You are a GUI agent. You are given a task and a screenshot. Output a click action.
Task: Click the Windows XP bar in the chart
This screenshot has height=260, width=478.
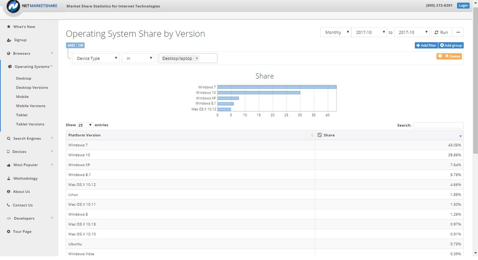coord(228,98)
